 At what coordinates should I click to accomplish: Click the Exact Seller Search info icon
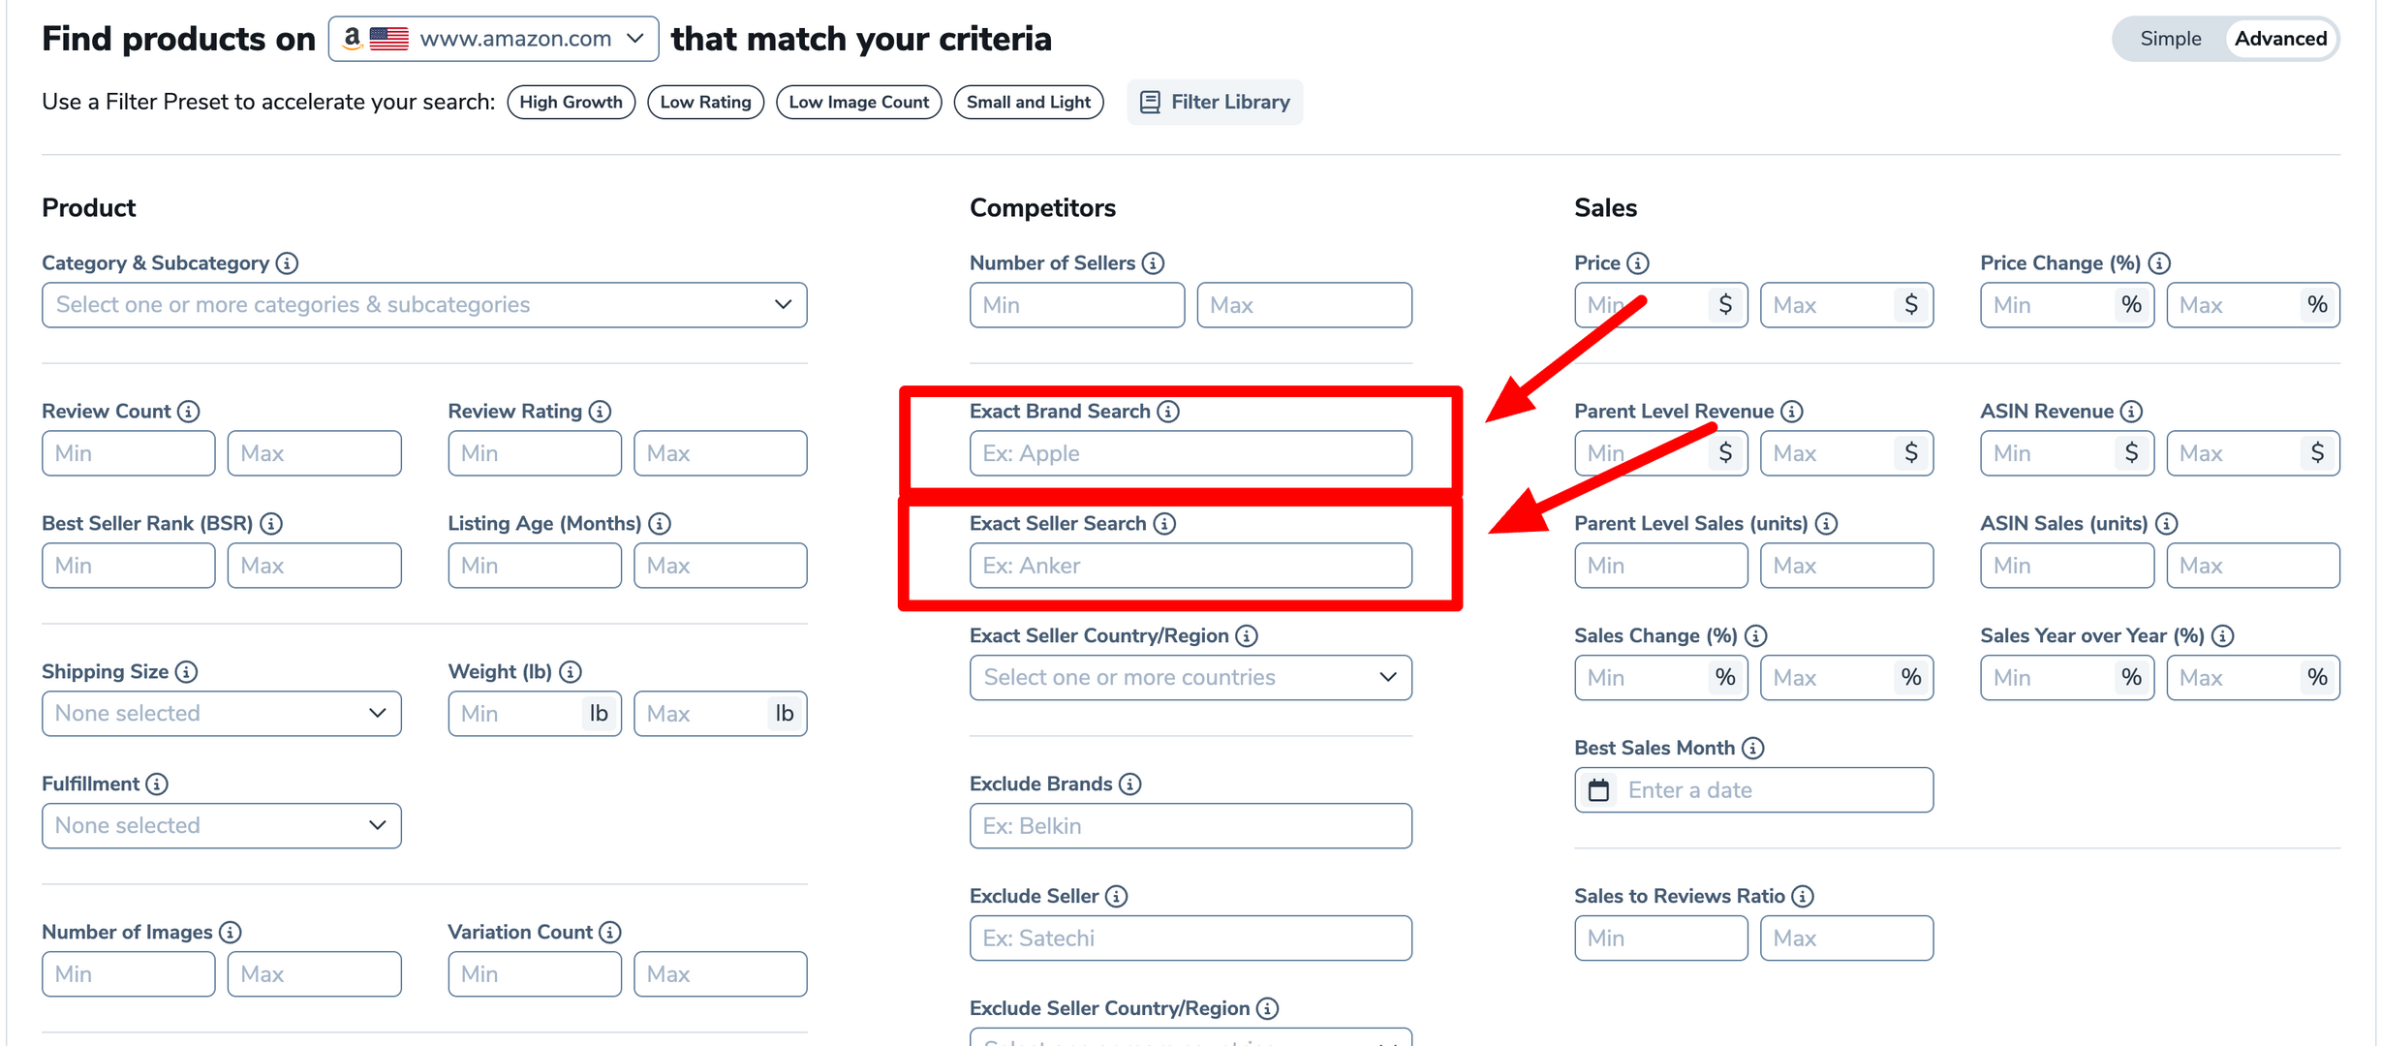click(x=1164, y=524)
